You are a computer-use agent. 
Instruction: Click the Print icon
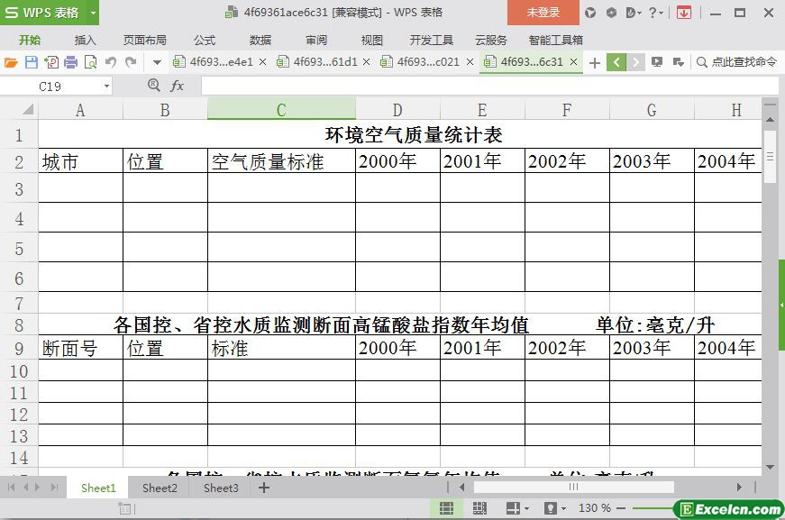click(70, 62)
